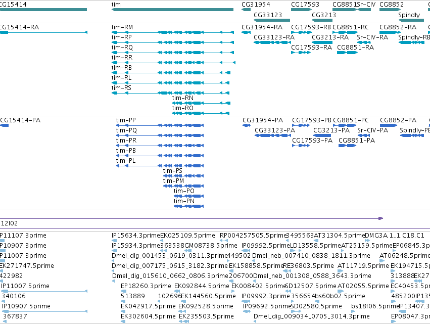Select the EK144560.5prime EST
Viewport: 430px width, 324px height.
[183, 301]
